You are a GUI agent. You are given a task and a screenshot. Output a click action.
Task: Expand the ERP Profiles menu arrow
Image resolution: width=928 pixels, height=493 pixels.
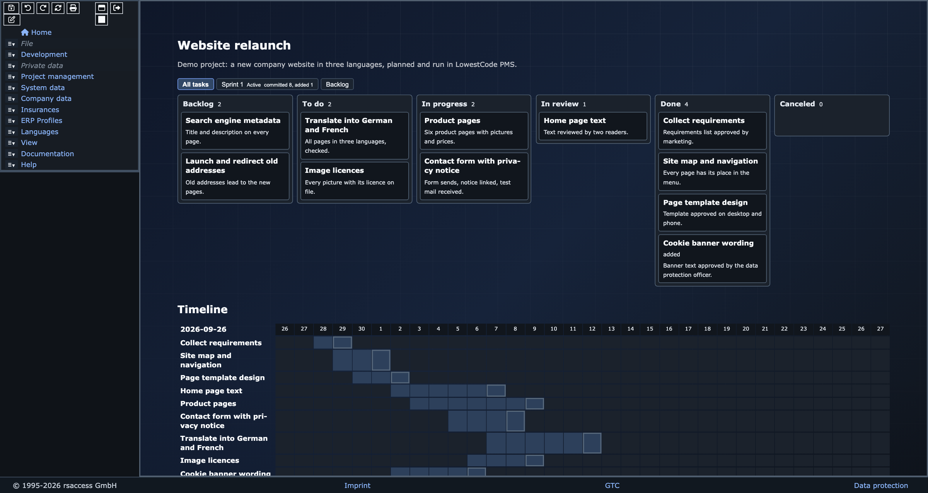tap(11, 121)
